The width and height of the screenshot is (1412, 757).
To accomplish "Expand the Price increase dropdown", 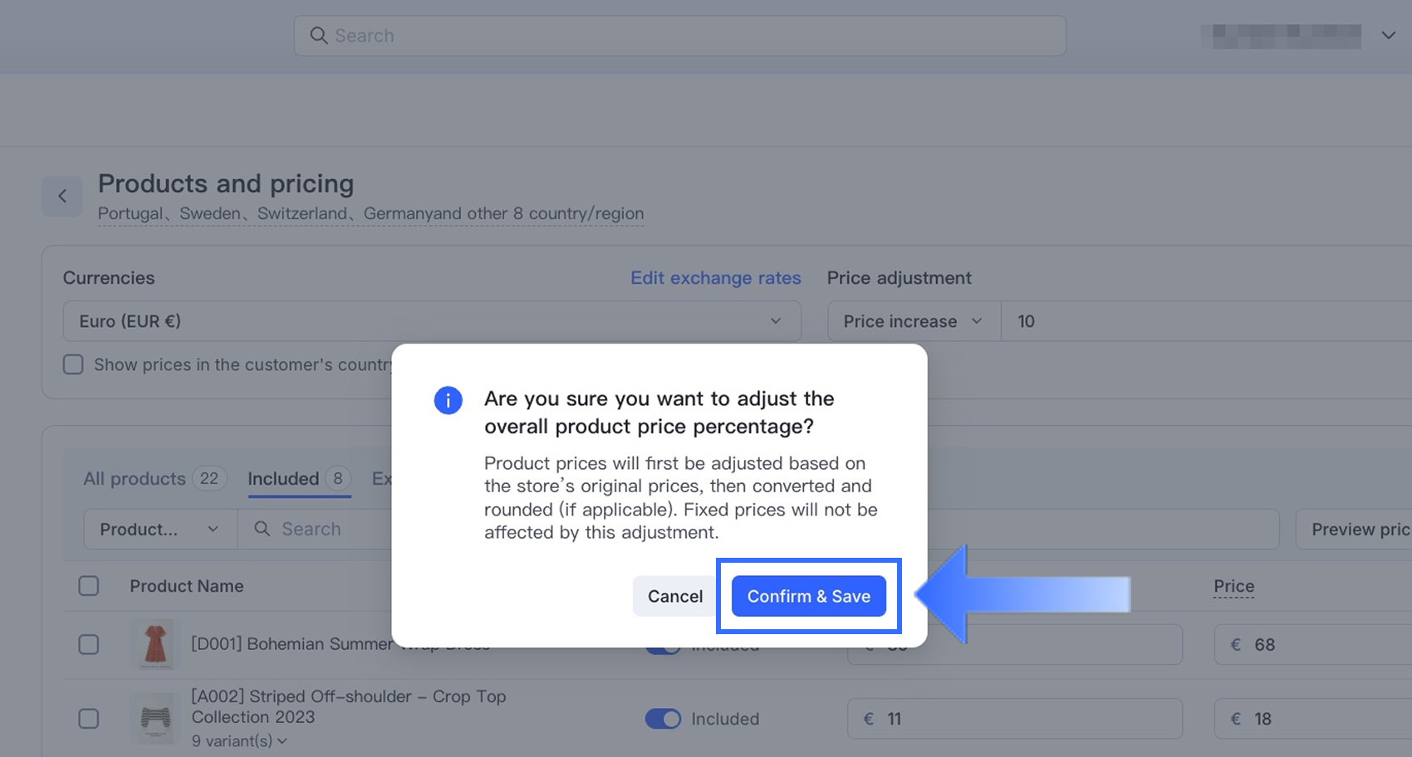I will point(913,321).
